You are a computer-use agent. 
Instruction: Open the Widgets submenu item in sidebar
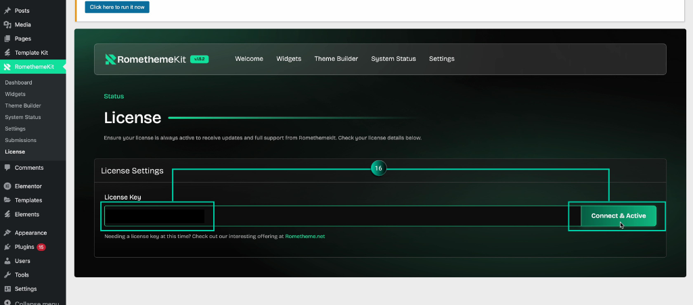click(15, 94)
